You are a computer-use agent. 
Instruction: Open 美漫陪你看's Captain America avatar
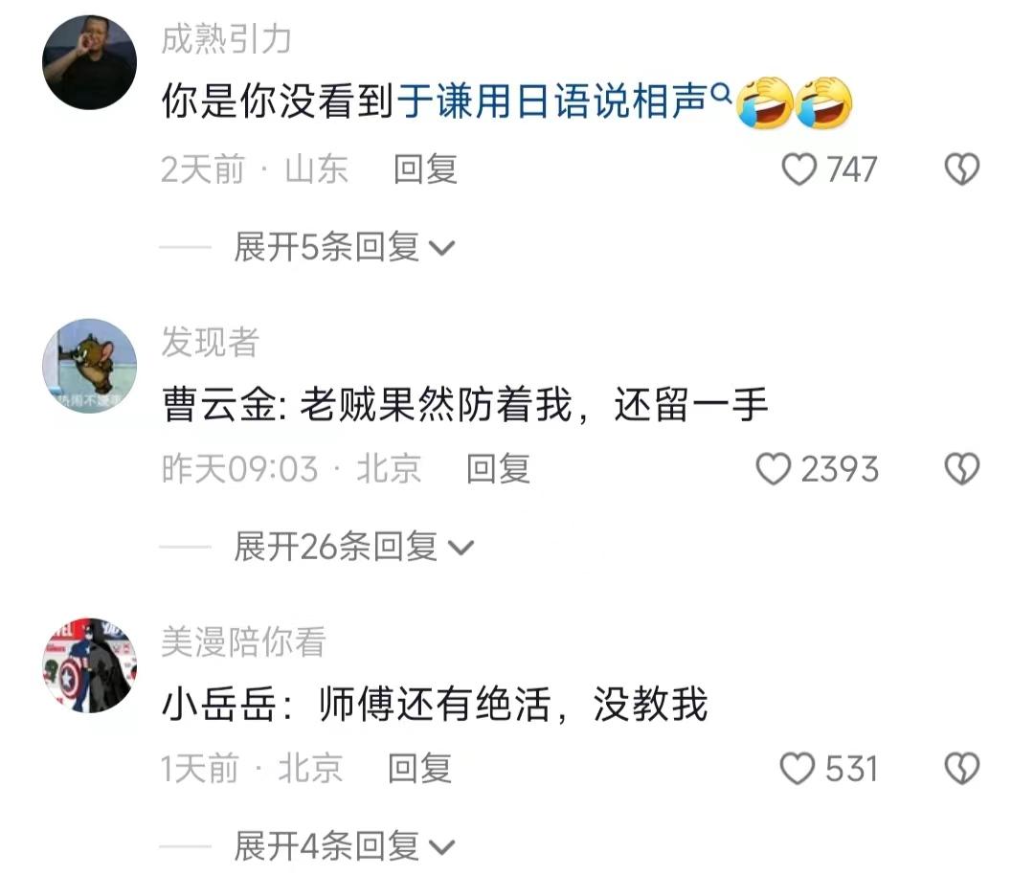tap(89, 665)
